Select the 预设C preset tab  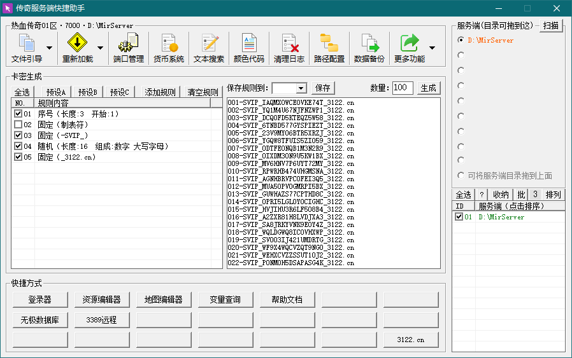(x=119, y=92)
